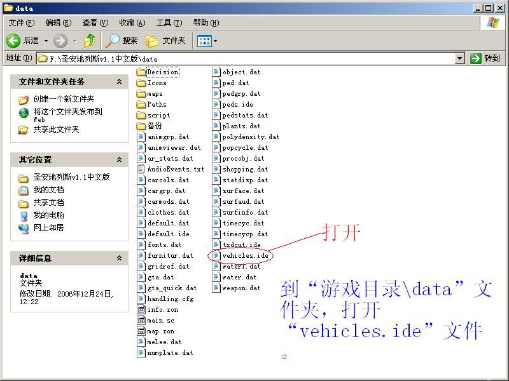
Task: Select the Decision folder icon
Action: (x=141, y=72)
